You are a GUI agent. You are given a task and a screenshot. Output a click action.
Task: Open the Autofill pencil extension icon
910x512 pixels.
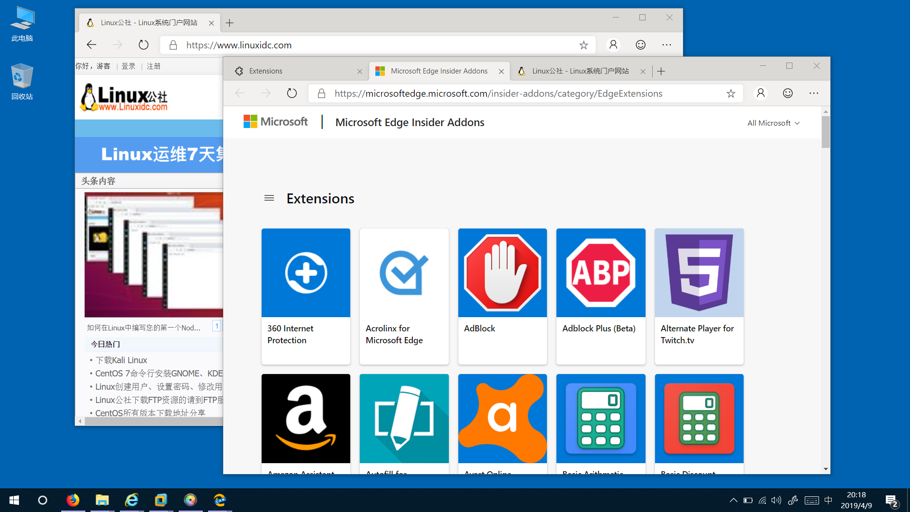(x=404, y=419)
